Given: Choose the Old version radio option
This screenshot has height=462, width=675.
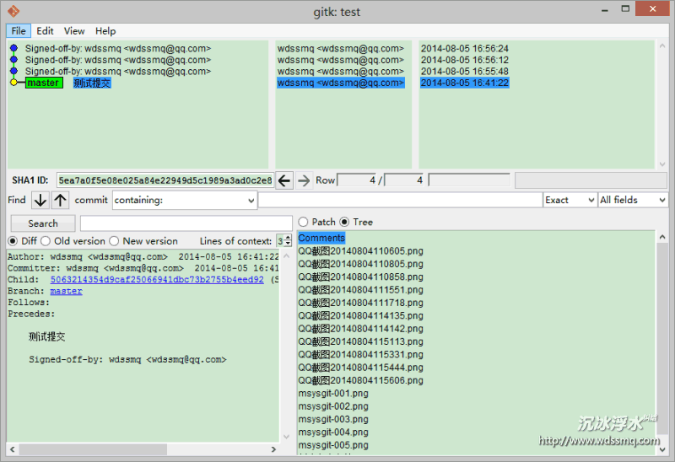Looking at the screenshot, I should pos(46,241).
